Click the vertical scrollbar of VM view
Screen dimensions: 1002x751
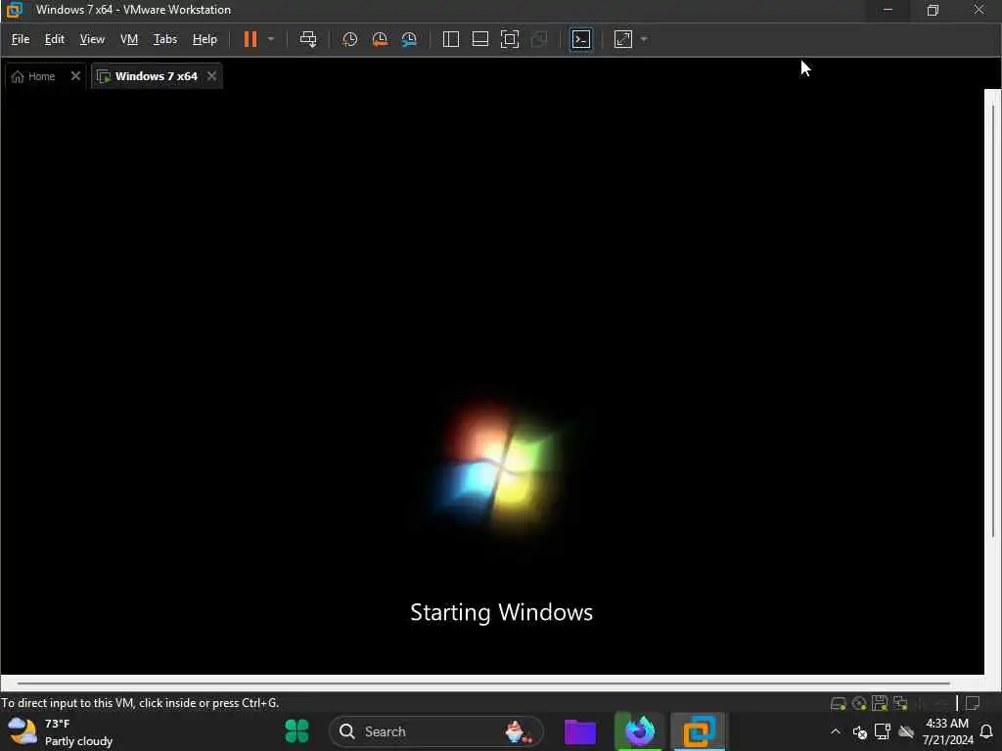point(992,320)
